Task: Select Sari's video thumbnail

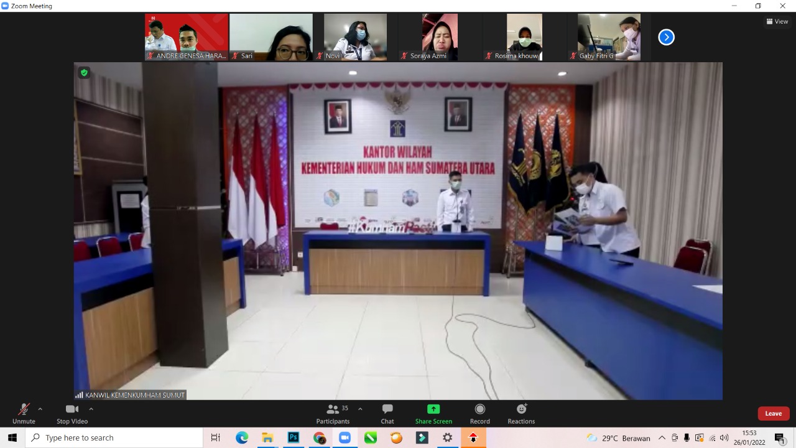Action: [271, 37]
